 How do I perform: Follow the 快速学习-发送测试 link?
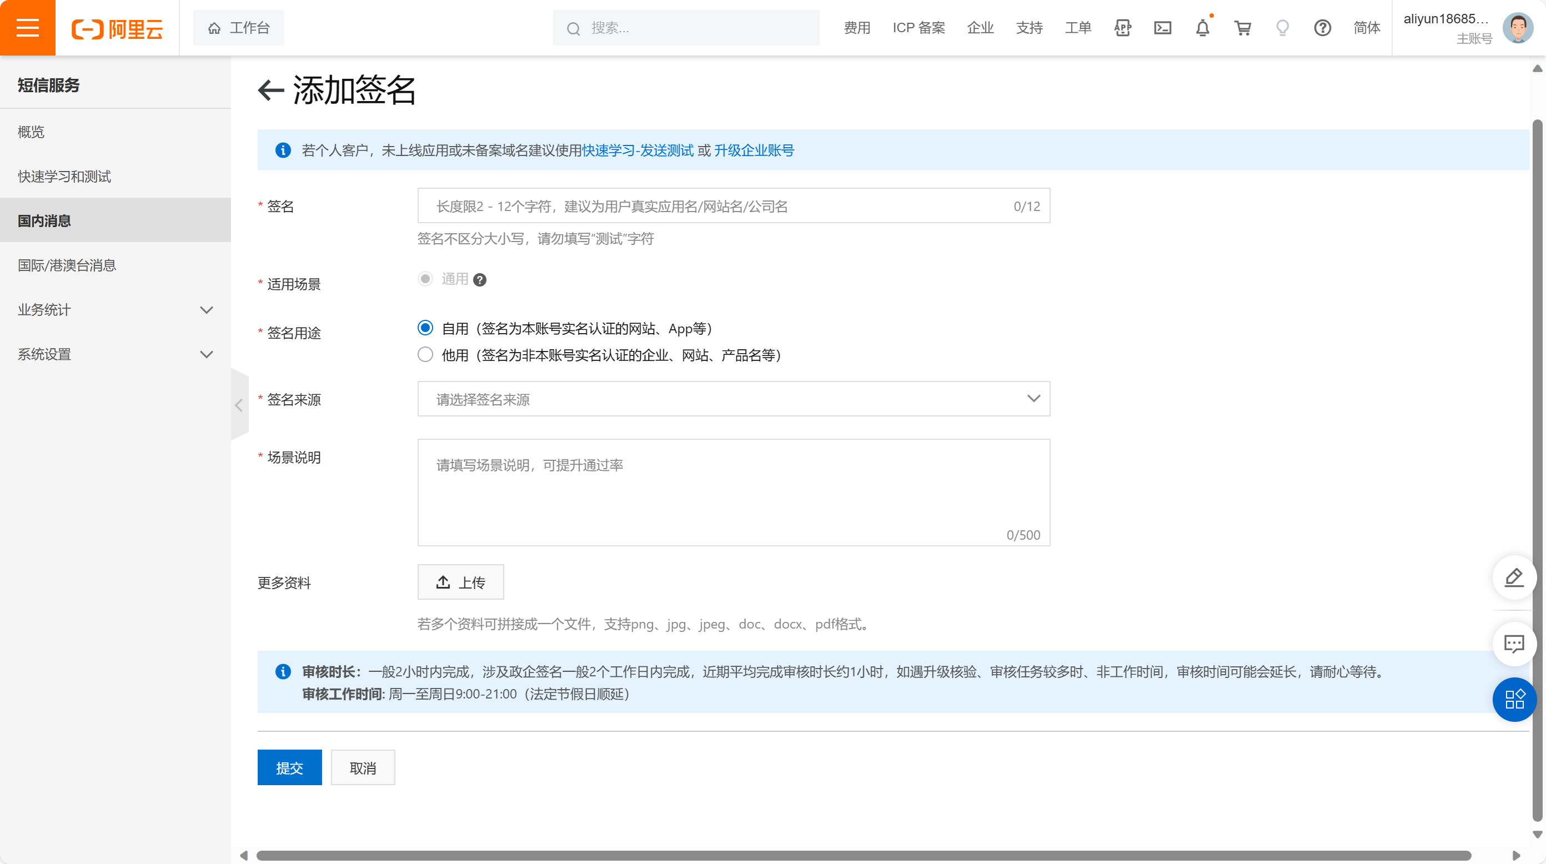[638, 150]
